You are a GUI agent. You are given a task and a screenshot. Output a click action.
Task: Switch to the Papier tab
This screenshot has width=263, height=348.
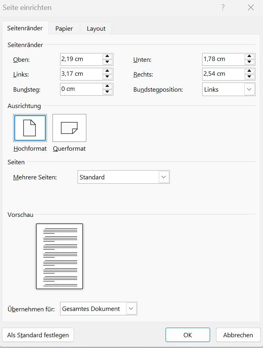click(x=64, y=28)
